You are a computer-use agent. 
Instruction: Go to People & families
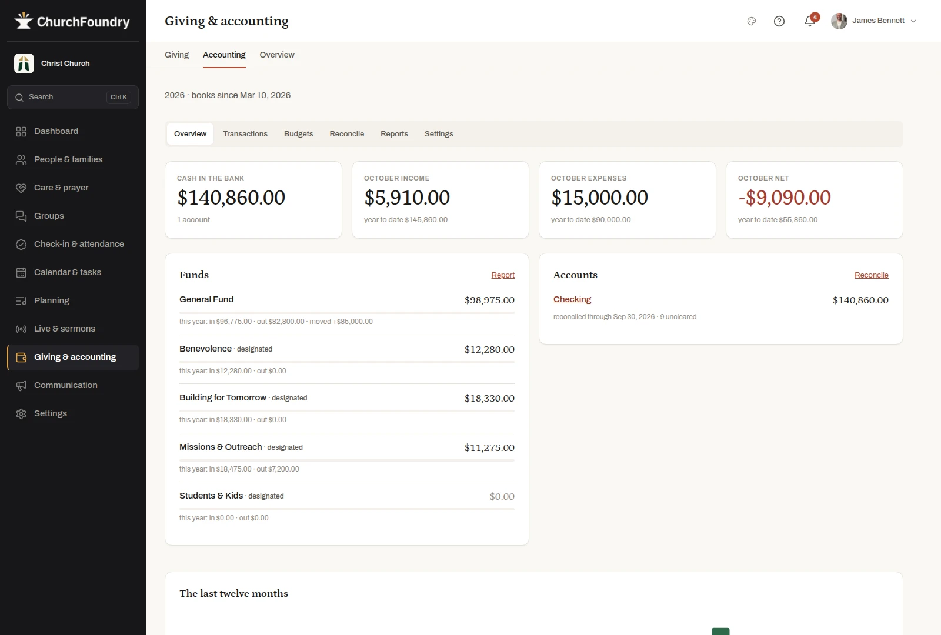[73, 159]
